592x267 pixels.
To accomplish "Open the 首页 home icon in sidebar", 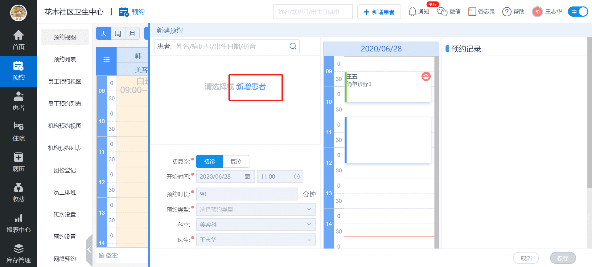I will [x=18, y=40].
